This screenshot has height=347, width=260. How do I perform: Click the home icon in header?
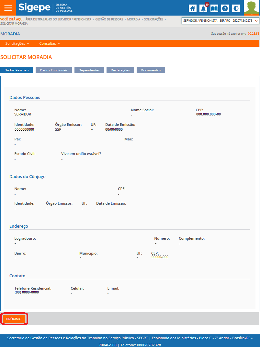click(193, 9)
